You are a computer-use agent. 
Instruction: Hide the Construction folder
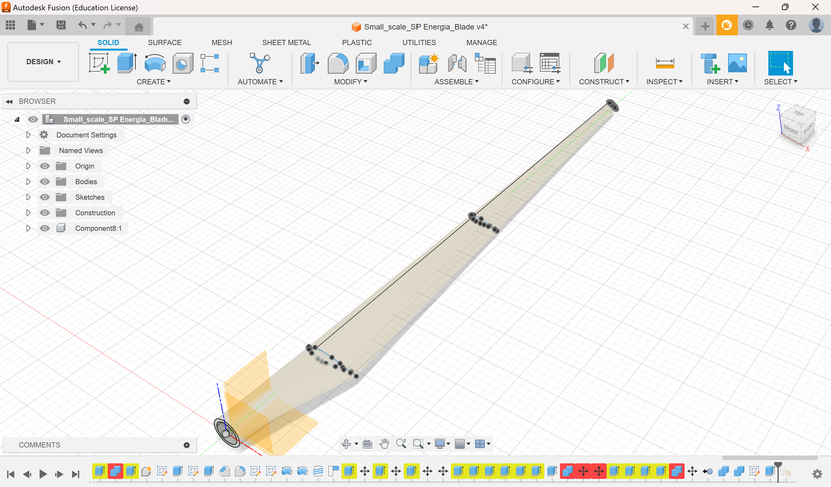click(x=45, y=213)
